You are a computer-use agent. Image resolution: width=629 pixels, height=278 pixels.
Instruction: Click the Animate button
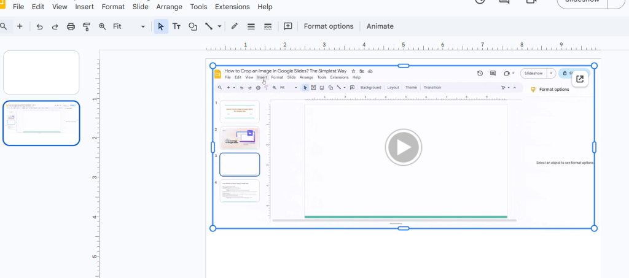(x=380, y=26)
